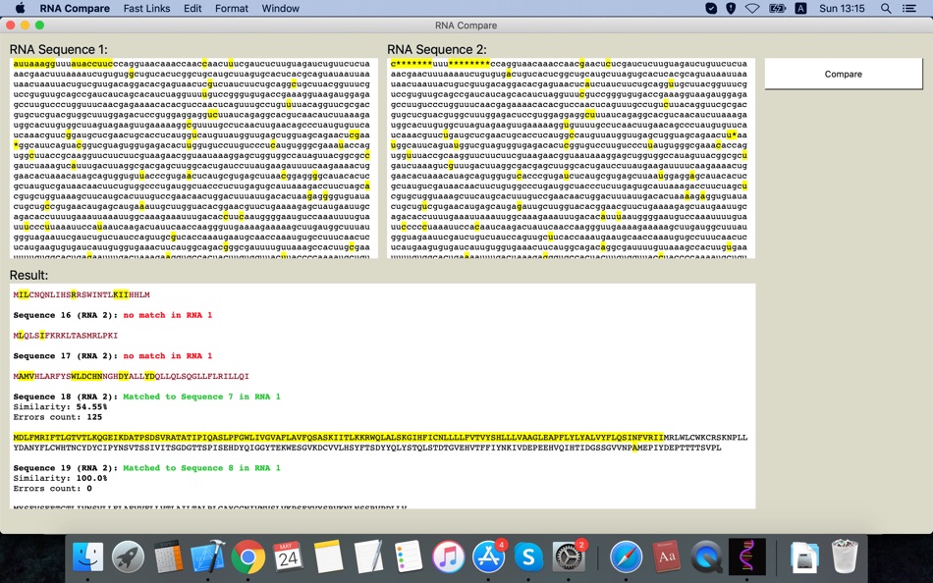This screenshot has height=583, width=933.
Task: Open the Edit menu
Action: 192,9
